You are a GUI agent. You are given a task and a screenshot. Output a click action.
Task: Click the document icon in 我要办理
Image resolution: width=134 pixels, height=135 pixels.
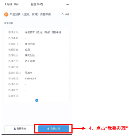tap(48, 129)
